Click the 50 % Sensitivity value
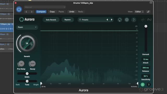Screen dimensions: 167x94 coord(146,76)
